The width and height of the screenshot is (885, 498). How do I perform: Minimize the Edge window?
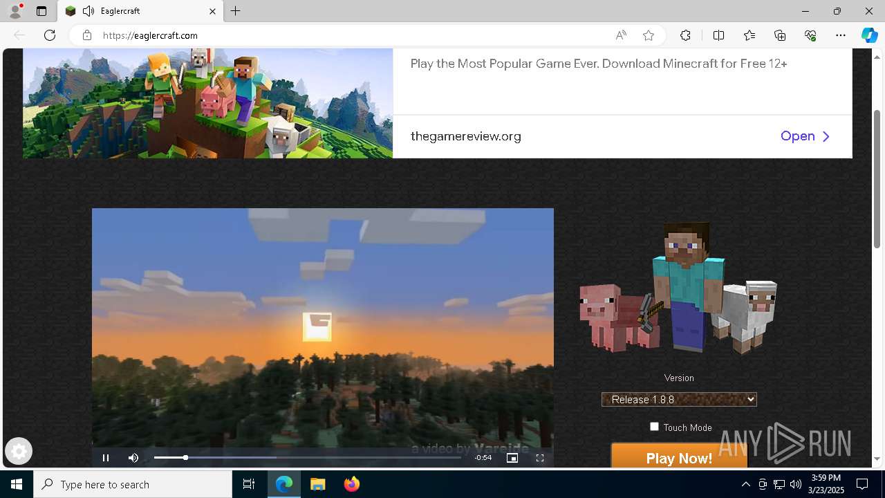(x=805, y=11)
